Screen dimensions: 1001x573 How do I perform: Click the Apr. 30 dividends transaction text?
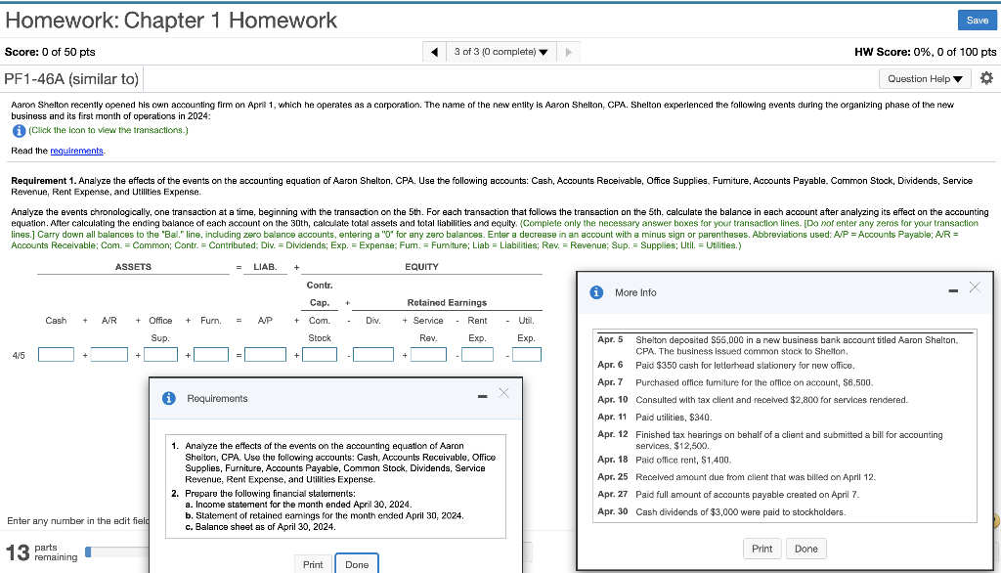coord(740,512)
